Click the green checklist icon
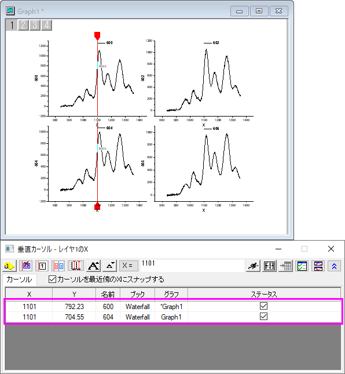The width and height of the screenshot is (345, 374). pyautogui.click(x=302, y=266)
